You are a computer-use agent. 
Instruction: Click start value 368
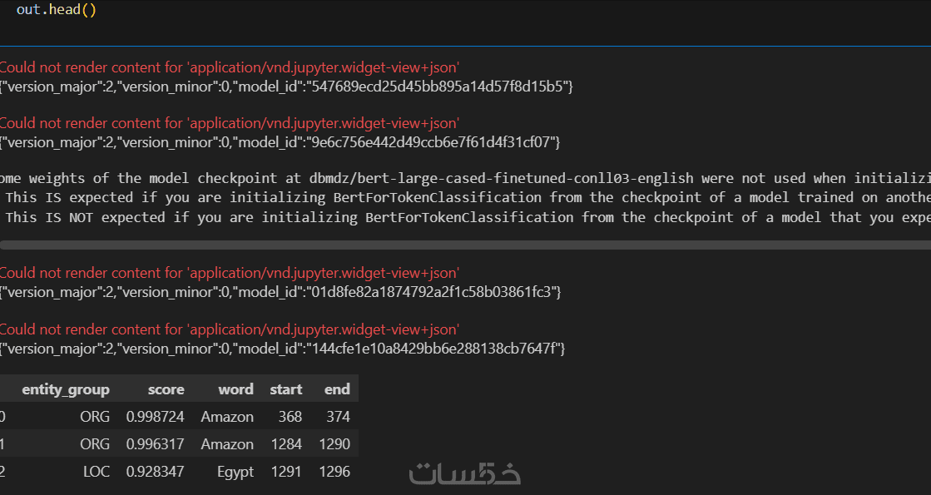[290, 417]
